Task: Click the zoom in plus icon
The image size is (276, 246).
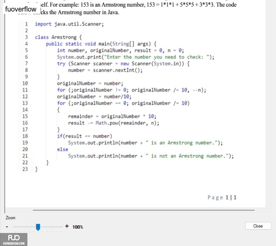Action: tap(67, 226)
